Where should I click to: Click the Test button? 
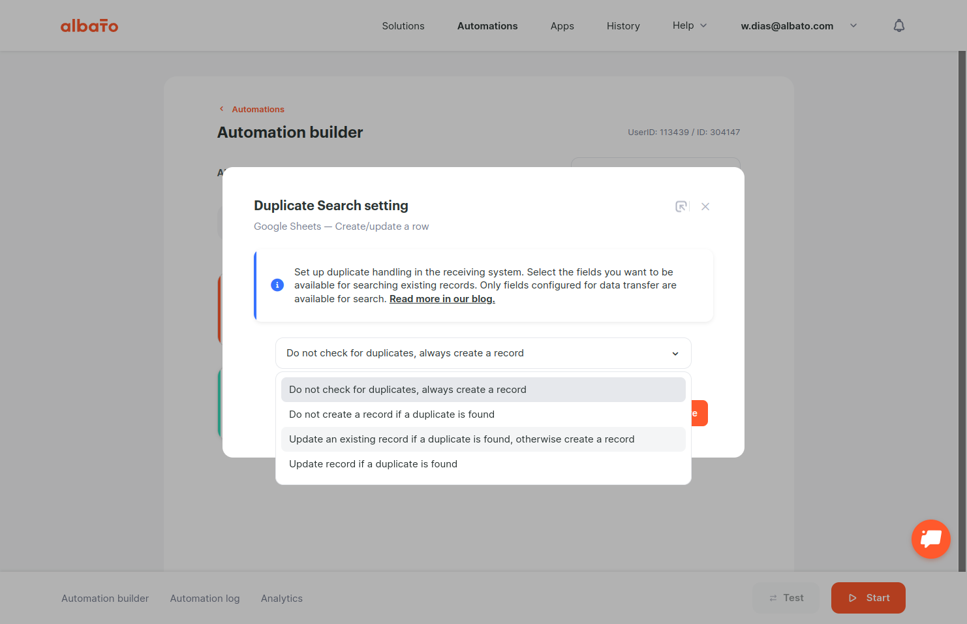[786, 598]
